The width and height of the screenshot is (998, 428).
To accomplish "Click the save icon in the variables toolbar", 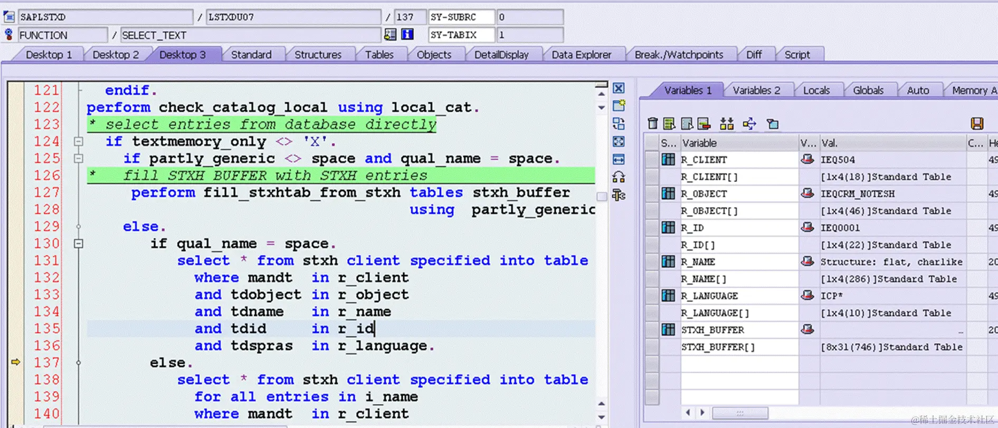I will coord(977,123).
